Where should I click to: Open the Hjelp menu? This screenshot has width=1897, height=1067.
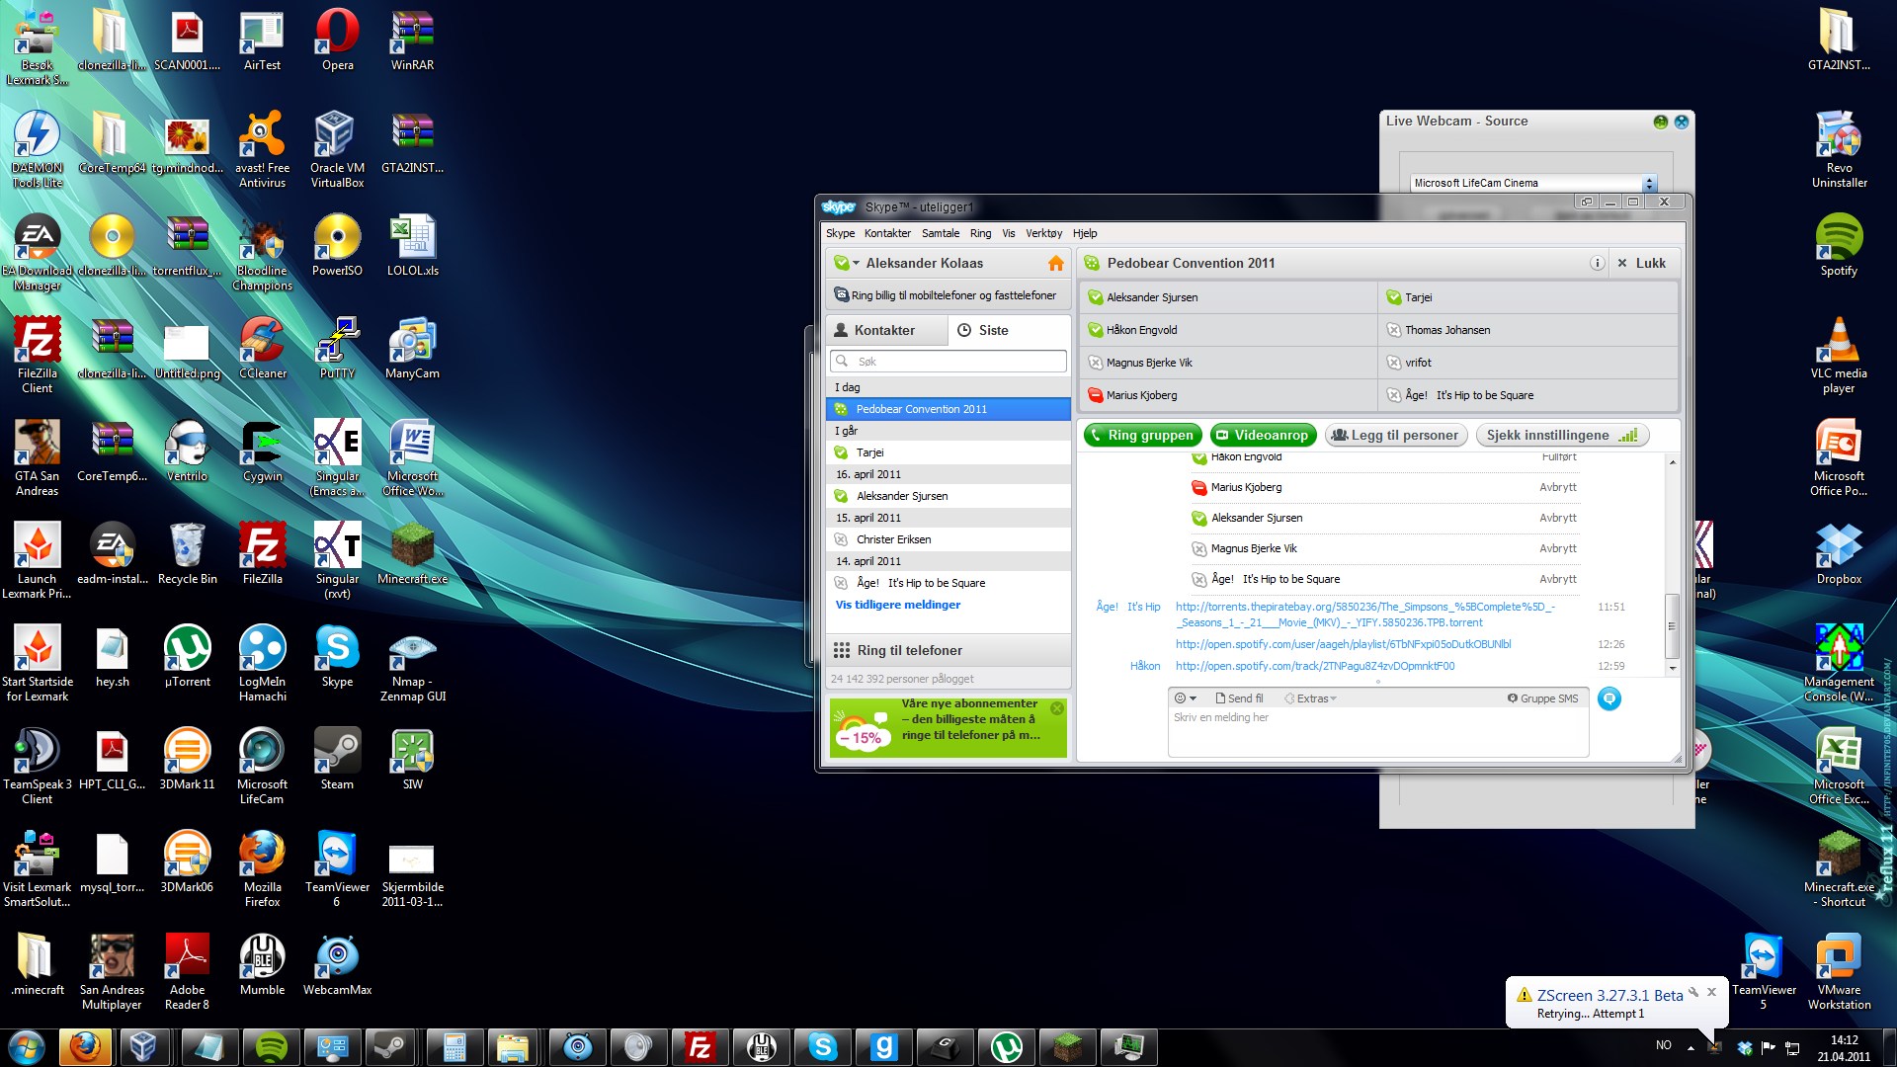[x=1085, y=234]
